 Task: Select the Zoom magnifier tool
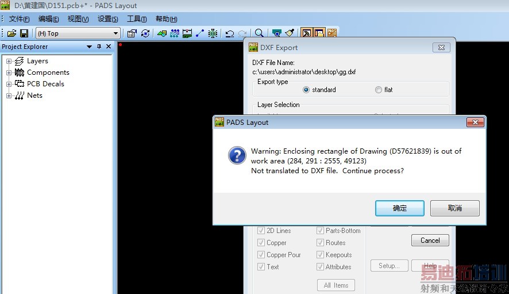point(259,33)
